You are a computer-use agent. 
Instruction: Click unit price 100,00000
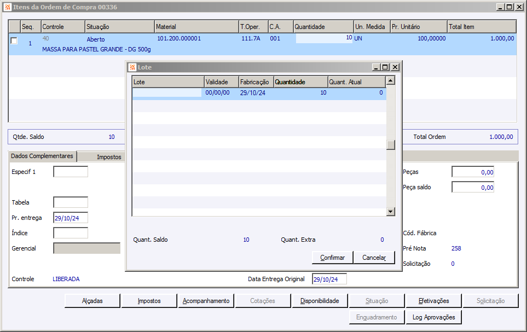click(432, 38)
